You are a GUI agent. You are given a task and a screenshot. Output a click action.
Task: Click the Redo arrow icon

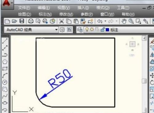[111, 21]
